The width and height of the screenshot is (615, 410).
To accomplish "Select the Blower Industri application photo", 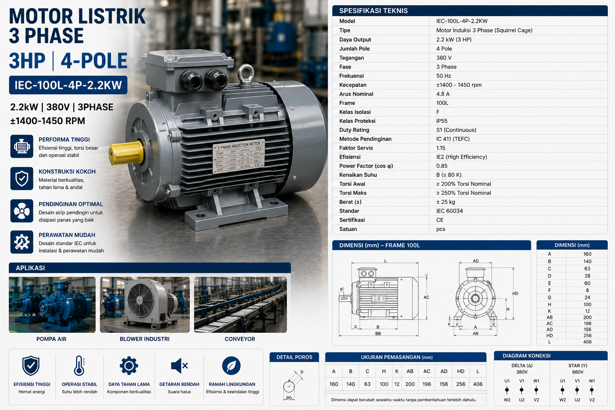I will [x=145, y=305].
